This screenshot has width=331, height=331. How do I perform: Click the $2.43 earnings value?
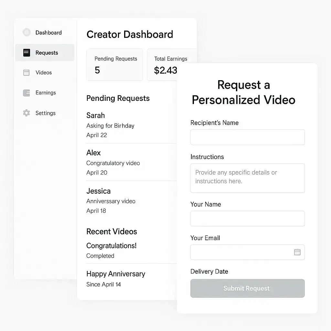tap(165, 70)
